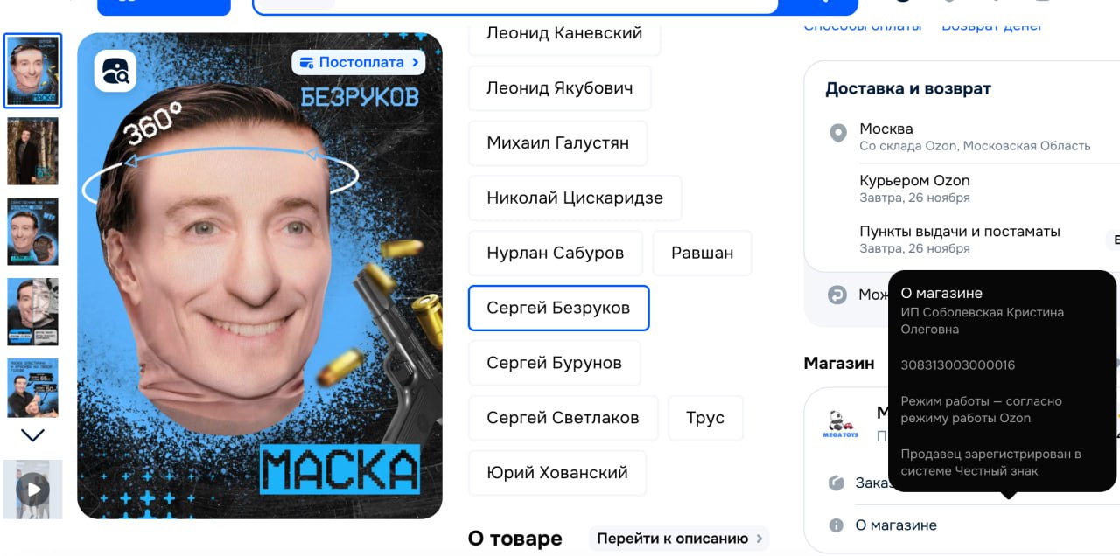
Task: Open the visual similar-search icon on photo
Action: [115, 71]
